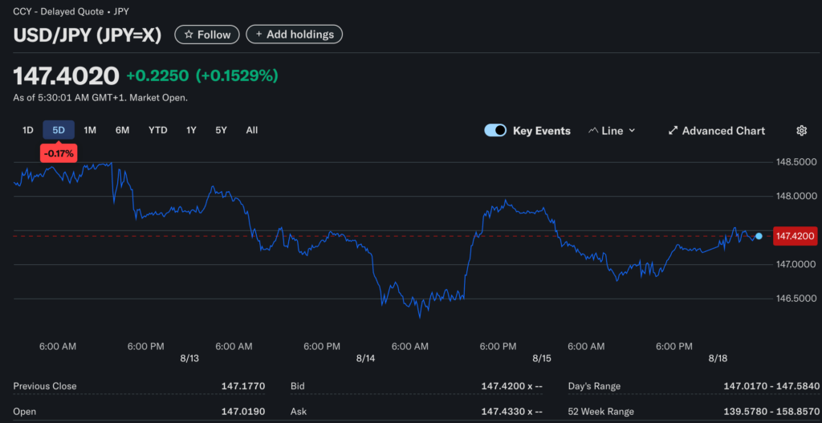This screenshot has height=423, width=822.
Task: Select the 1Y time range
Action: point(191,130)
